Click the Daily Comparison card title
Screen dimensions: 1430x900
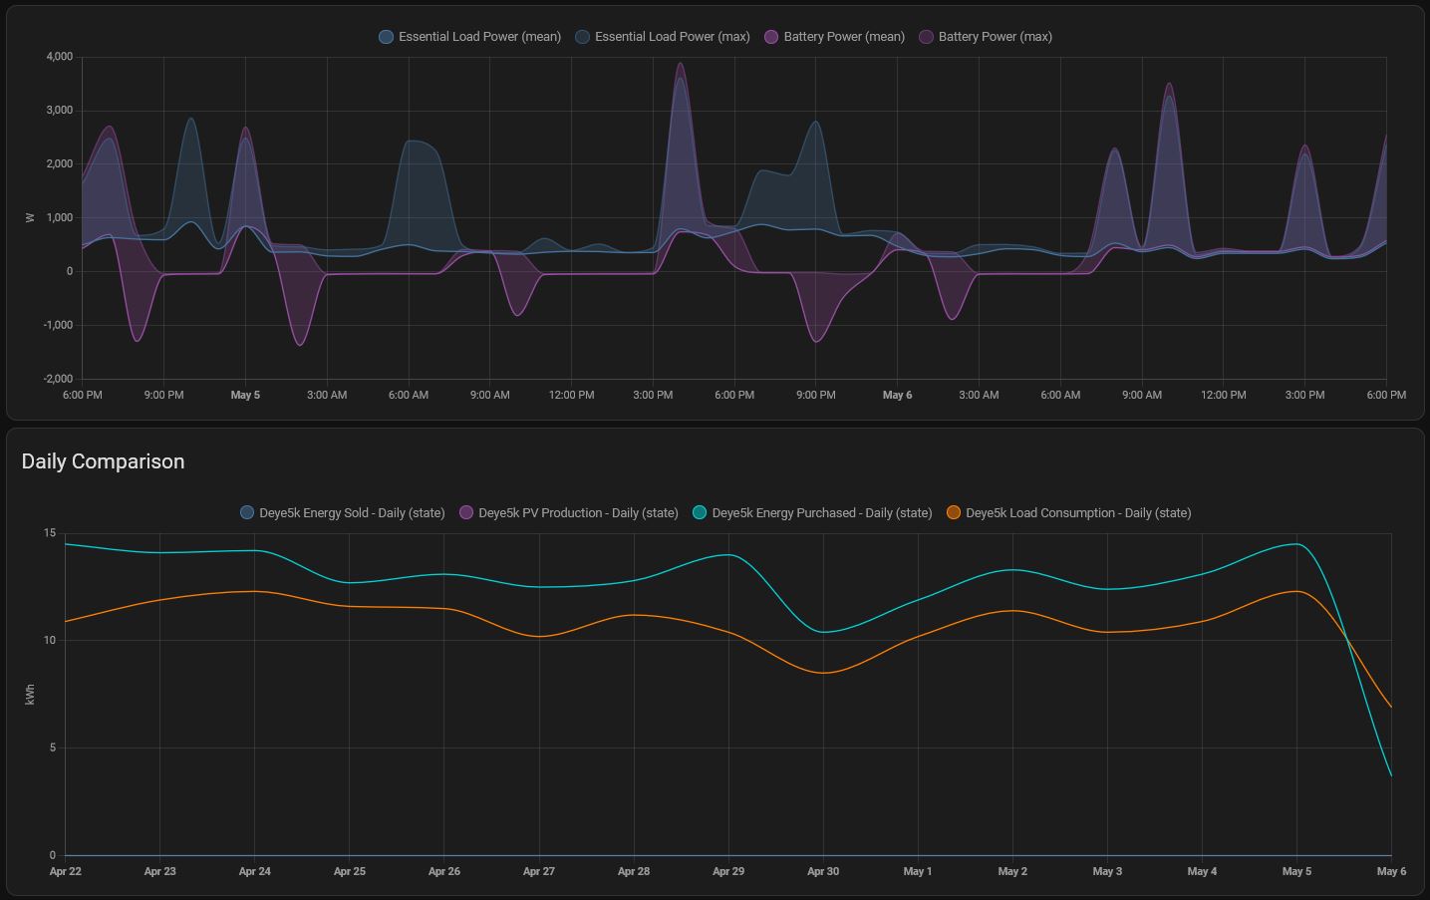(103, 461)
